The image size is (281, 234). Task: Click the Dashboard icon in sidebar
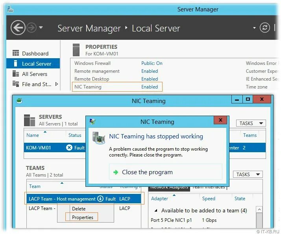coord(16,53)
